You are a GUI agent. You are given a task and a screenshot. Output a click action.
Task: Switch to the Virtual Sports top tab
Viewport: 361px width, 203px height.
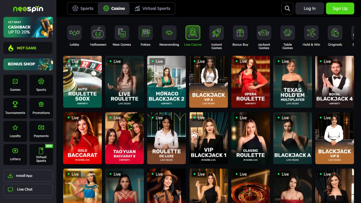coord(152,8)
